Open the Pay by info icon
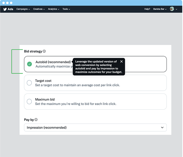183x157 pixels. coord(36,120)
